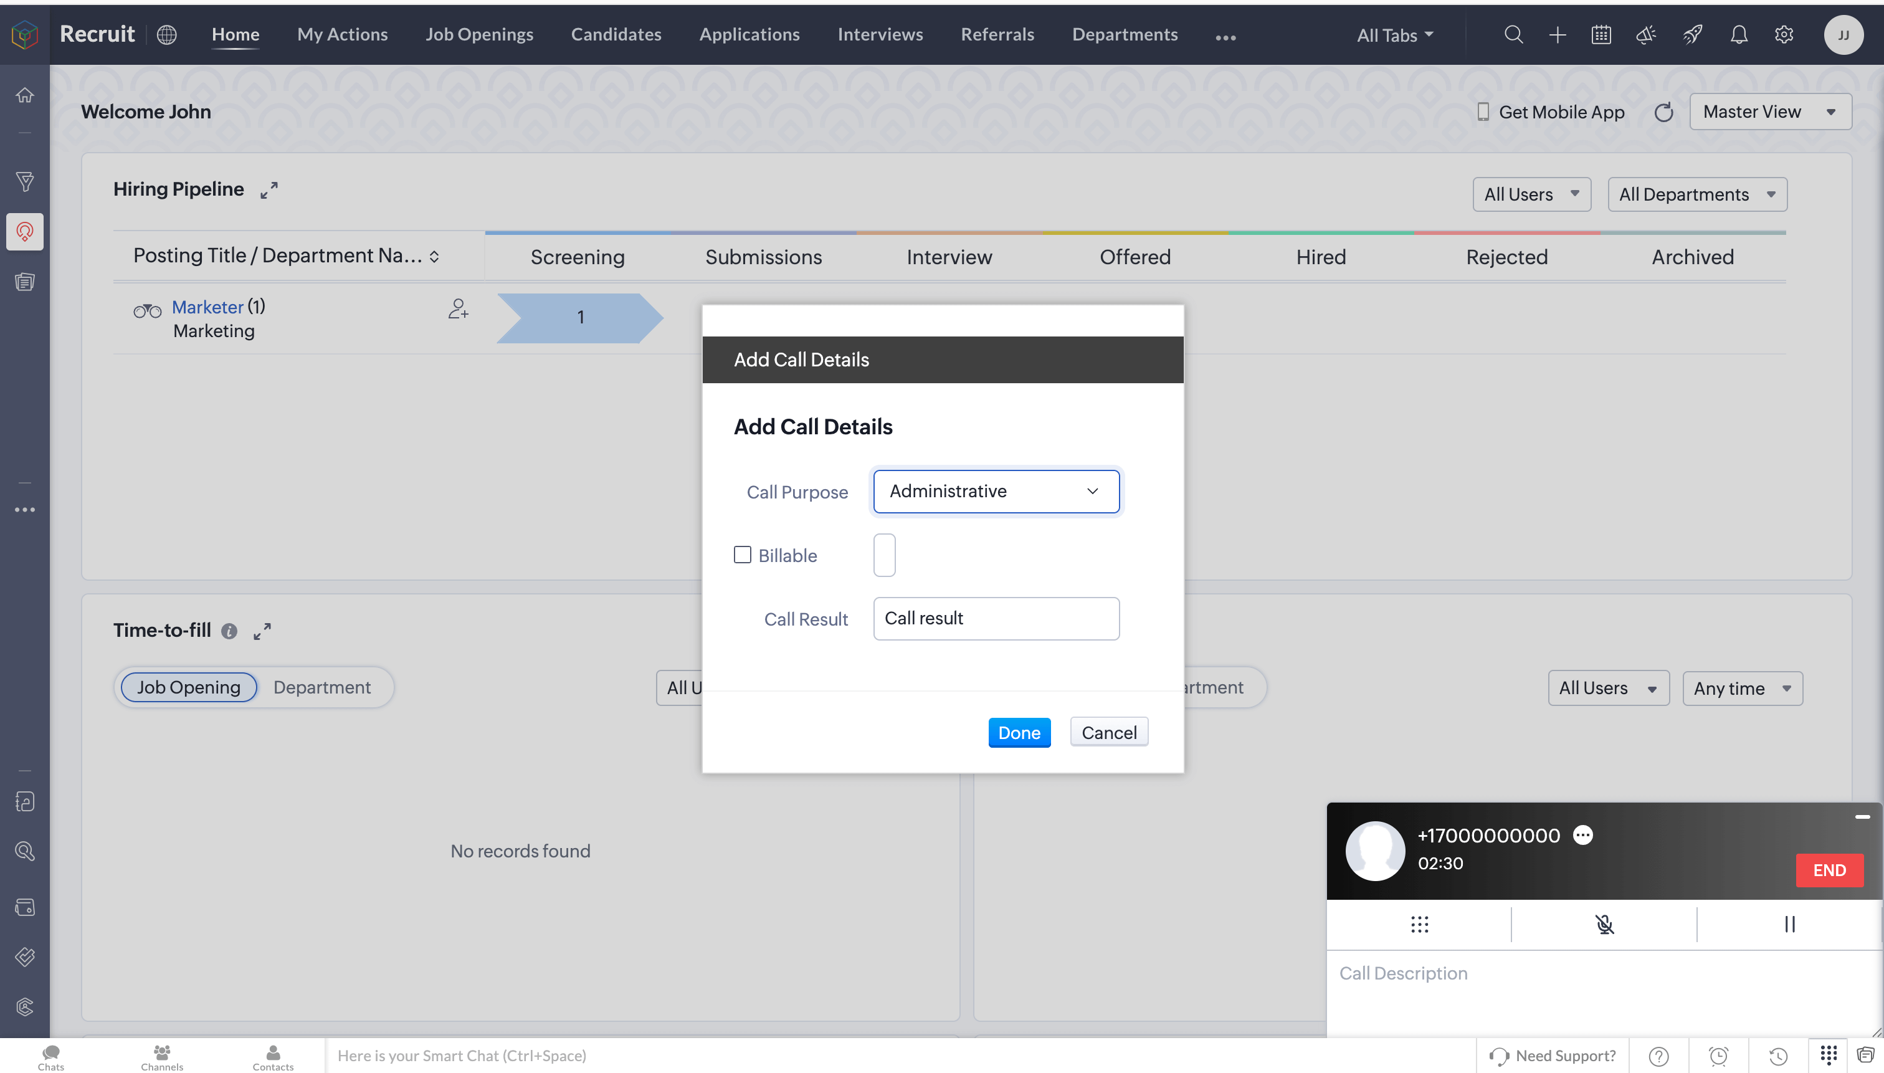Open the calendar icon in top bar
This screenshot has height=1073, width=1884.
pyautogui.click(x=1601, y=35)
